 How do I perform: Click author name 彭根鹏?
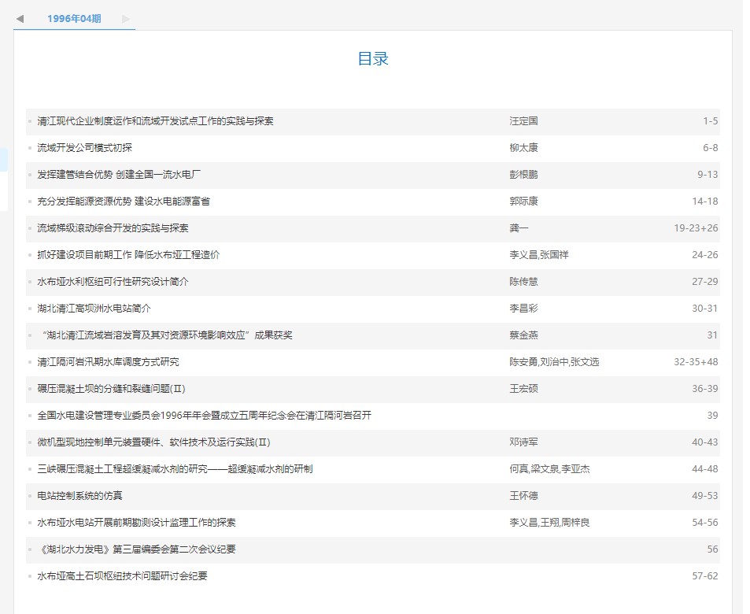coord(524,175)
